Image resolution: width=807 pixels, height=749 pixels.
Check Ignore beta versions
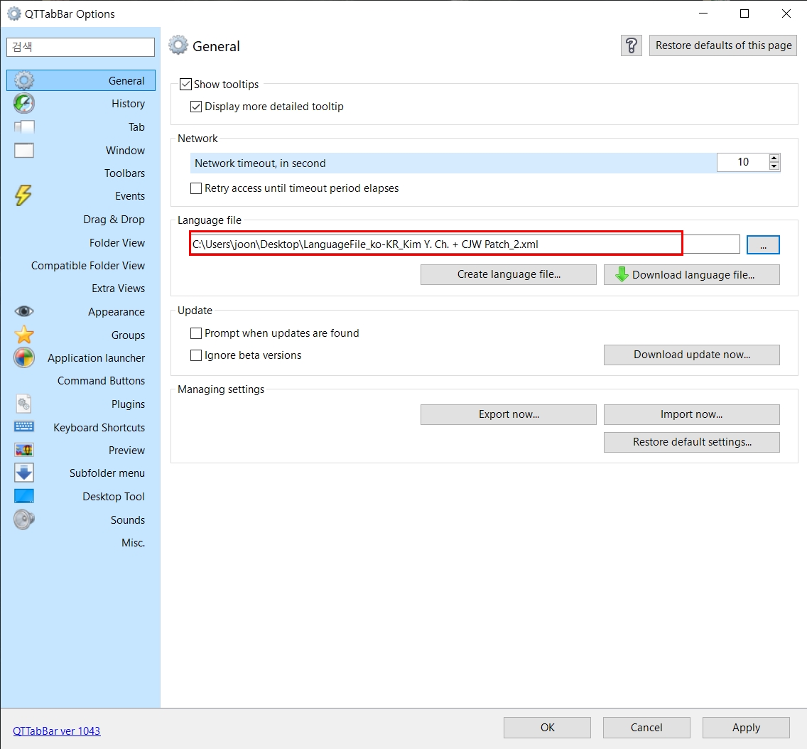point(196,355)
